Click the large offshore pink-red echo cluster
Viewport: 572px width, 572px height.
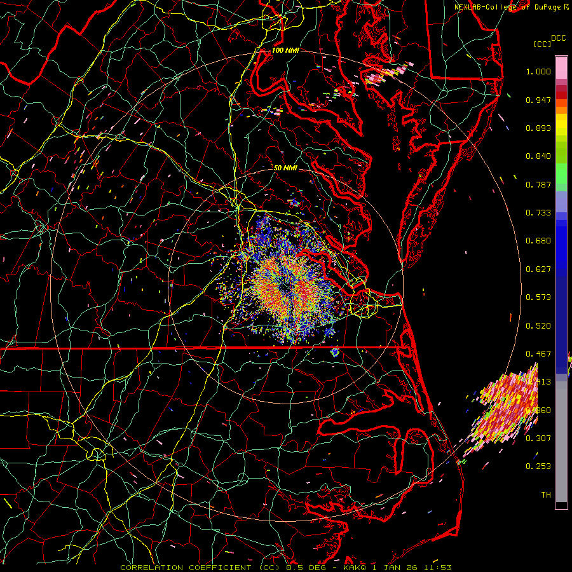point(505,409)
